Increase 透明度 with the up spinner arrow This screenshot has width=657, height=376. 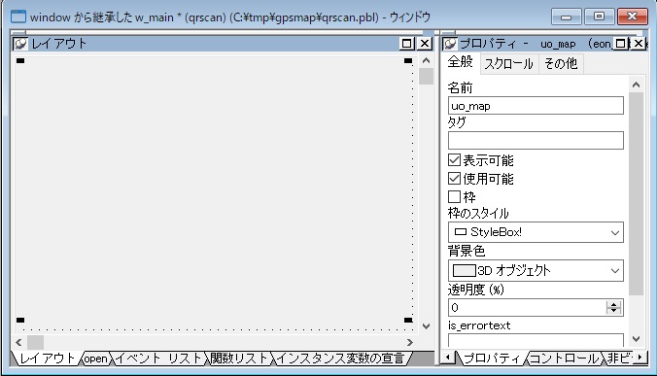614,304
